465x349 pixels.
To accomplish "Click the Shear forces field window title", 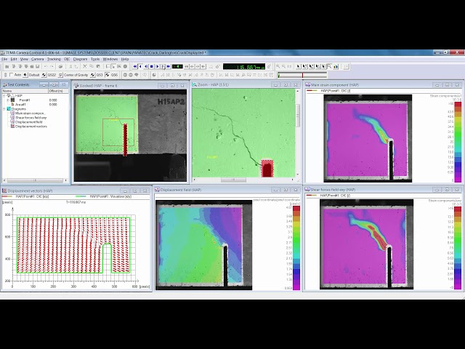I will point(333,190).
